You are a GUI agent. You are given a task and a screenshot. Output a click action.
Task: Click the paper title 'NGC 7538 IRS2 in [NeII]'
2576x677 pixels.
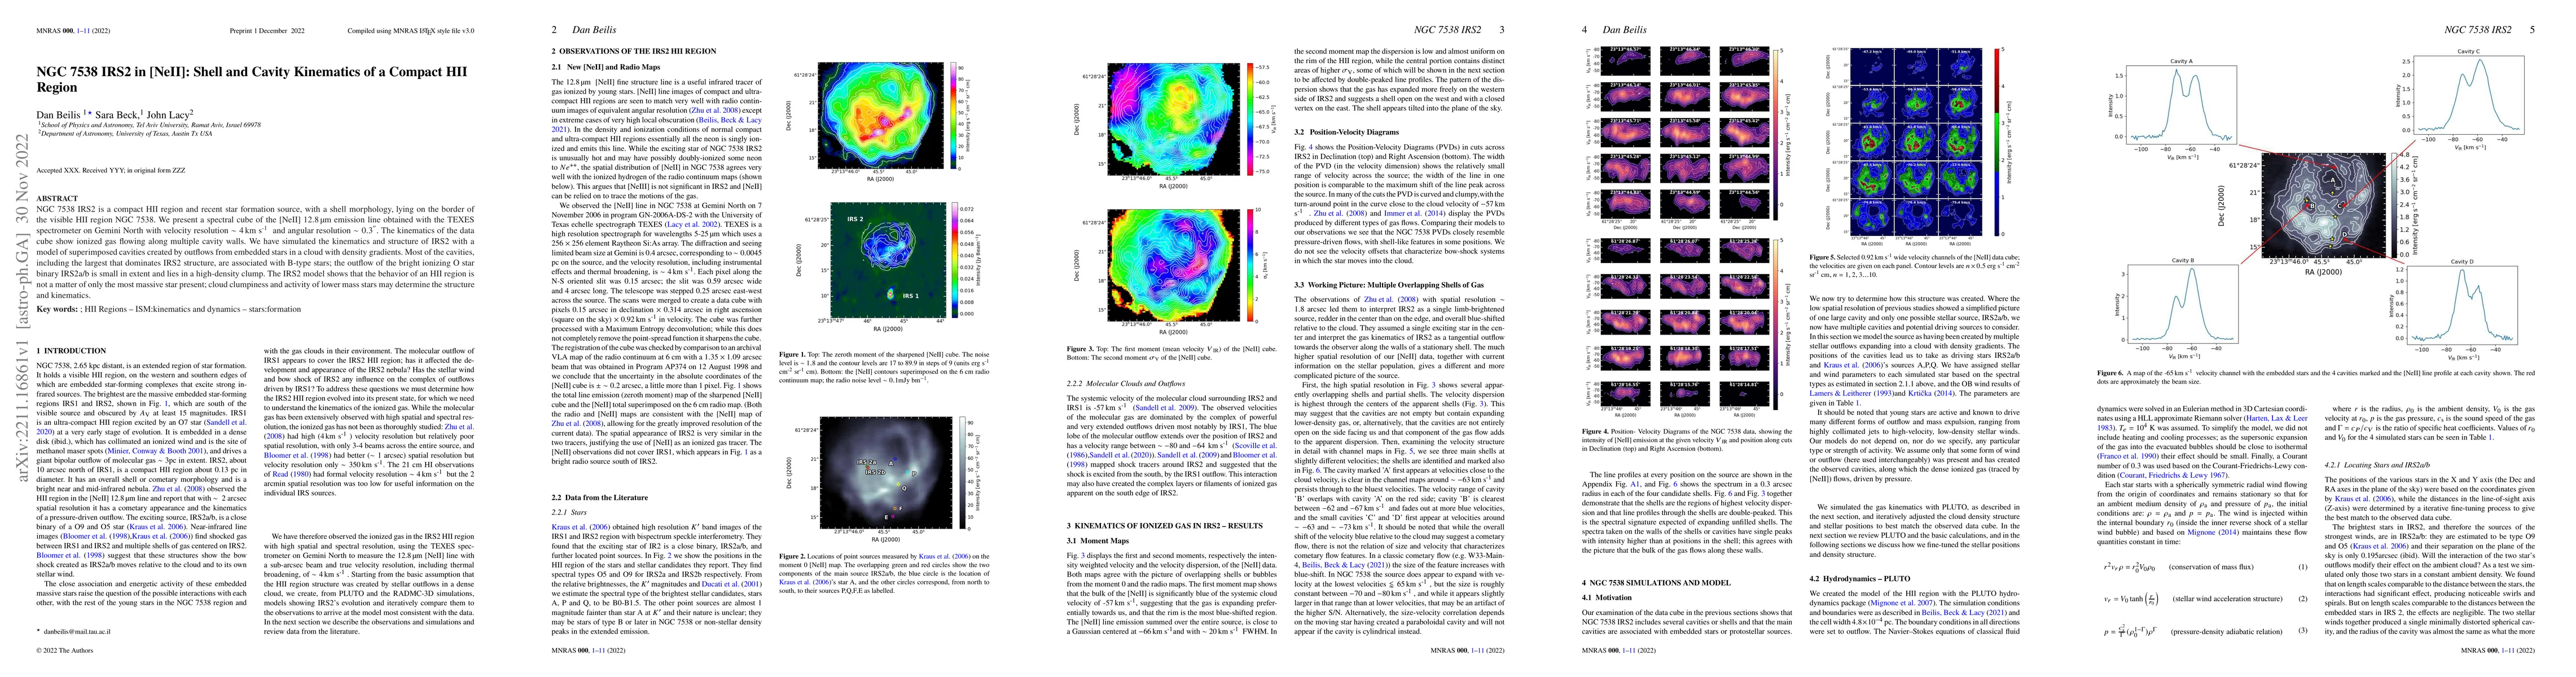coord(113,72)
